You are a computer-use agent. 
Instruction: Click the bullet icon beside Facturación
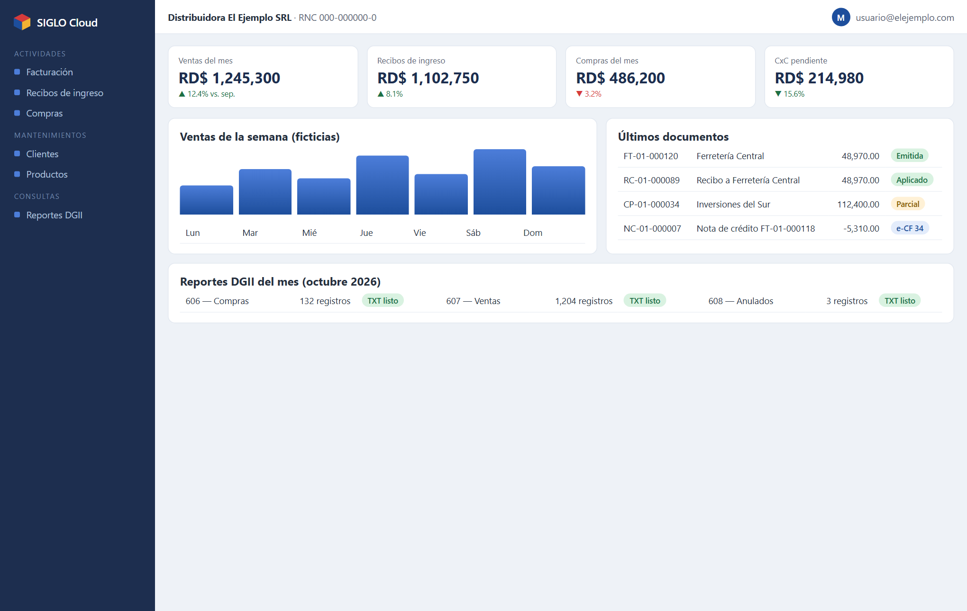pyautogui.click(x=17, y=72)
